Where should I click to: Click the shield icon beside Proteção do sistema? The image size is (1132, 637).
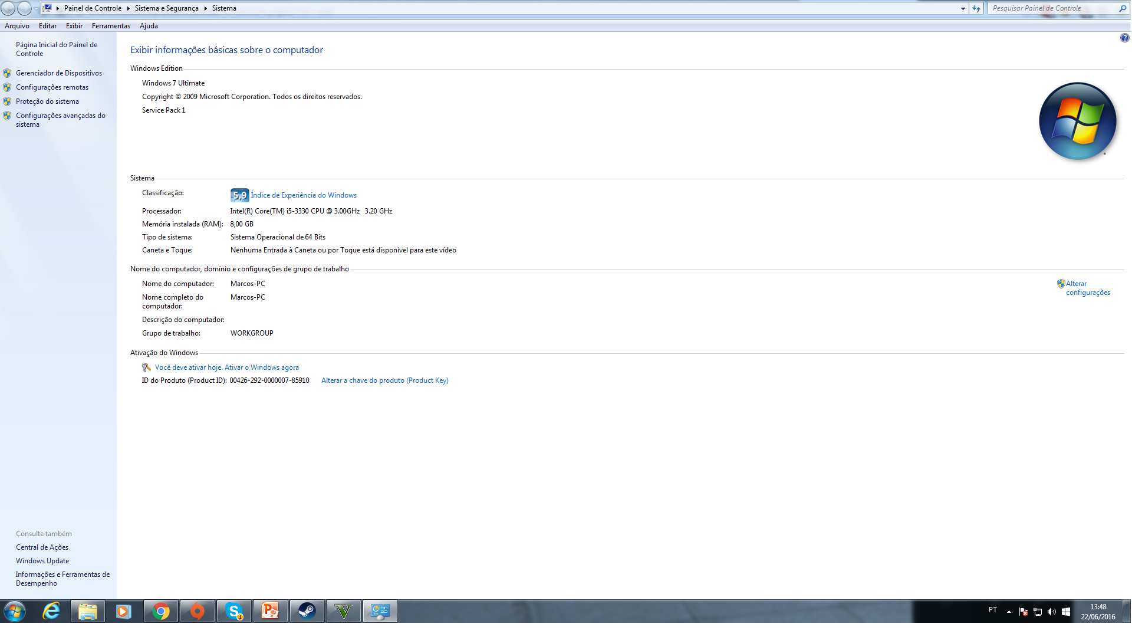(x=7, y=101)
